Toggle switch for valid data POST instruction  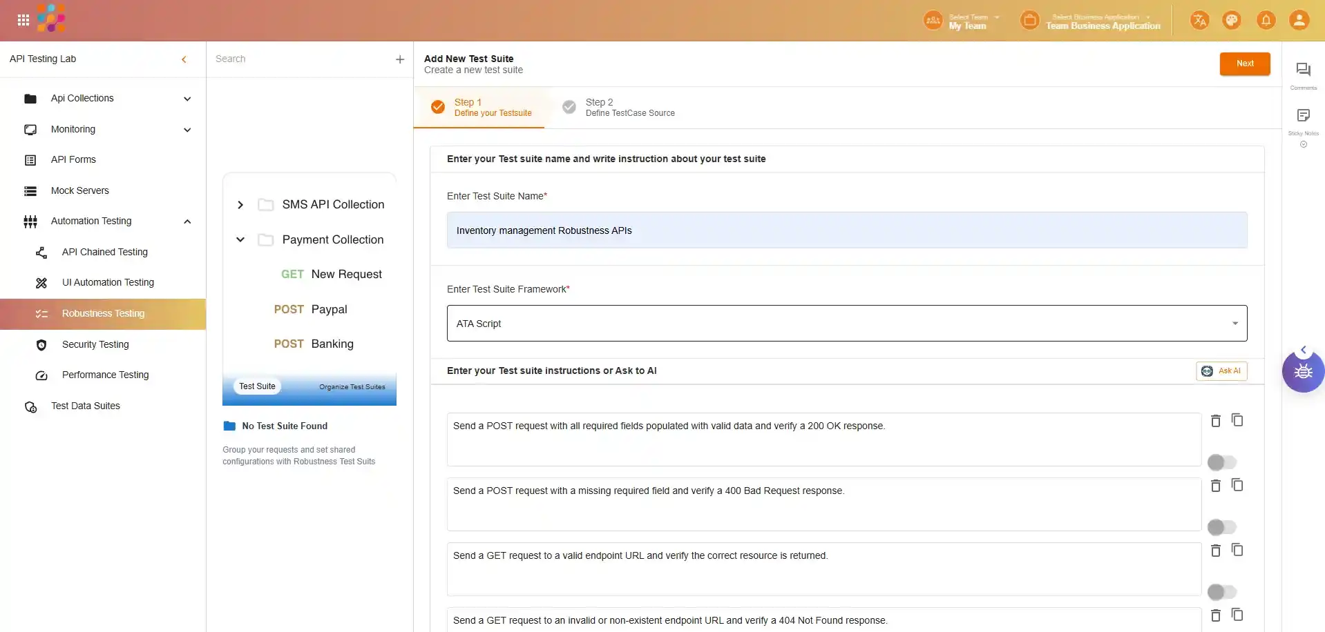[x=1221, y=462]
